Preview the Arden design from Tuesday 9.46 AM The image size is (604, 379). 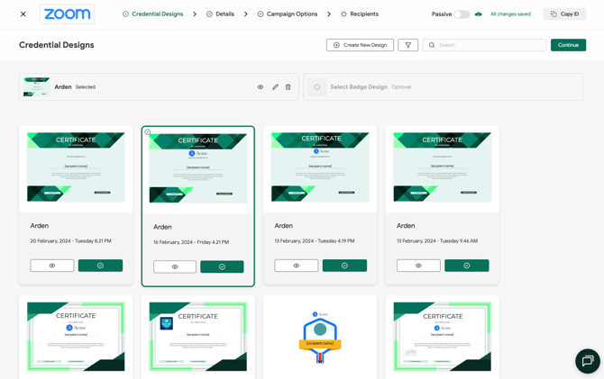point(418,266)
